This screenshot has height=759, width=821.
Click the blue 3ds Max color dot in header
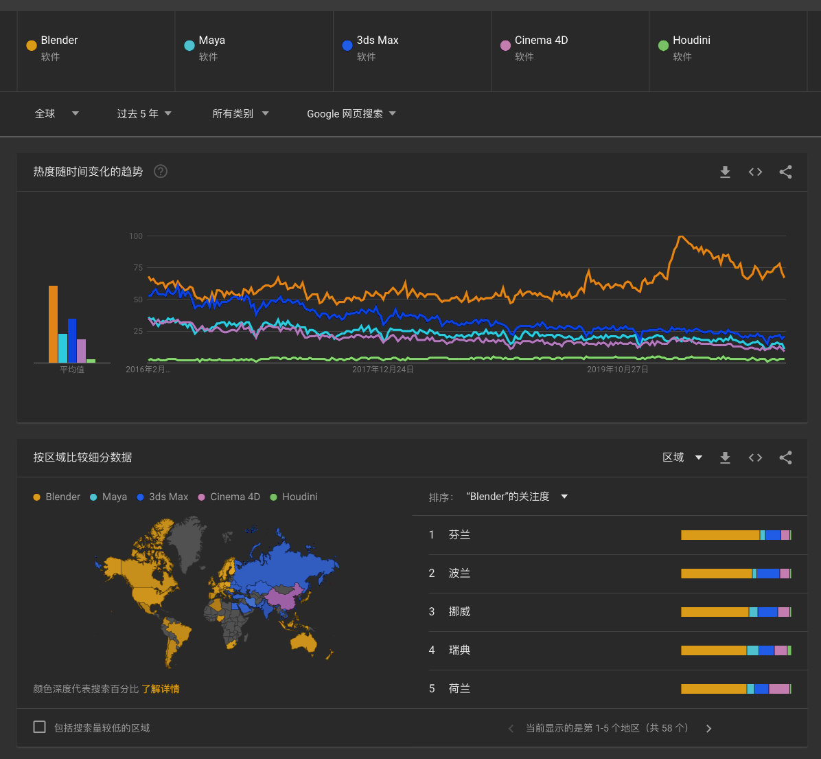347,45
